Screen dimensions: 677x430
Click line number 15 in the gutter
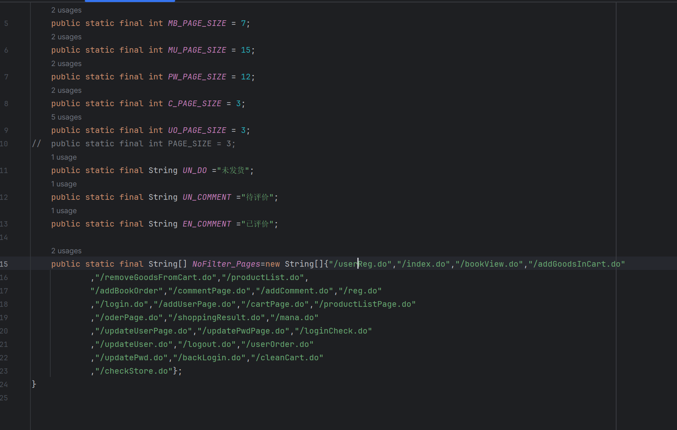pos(4,264)
